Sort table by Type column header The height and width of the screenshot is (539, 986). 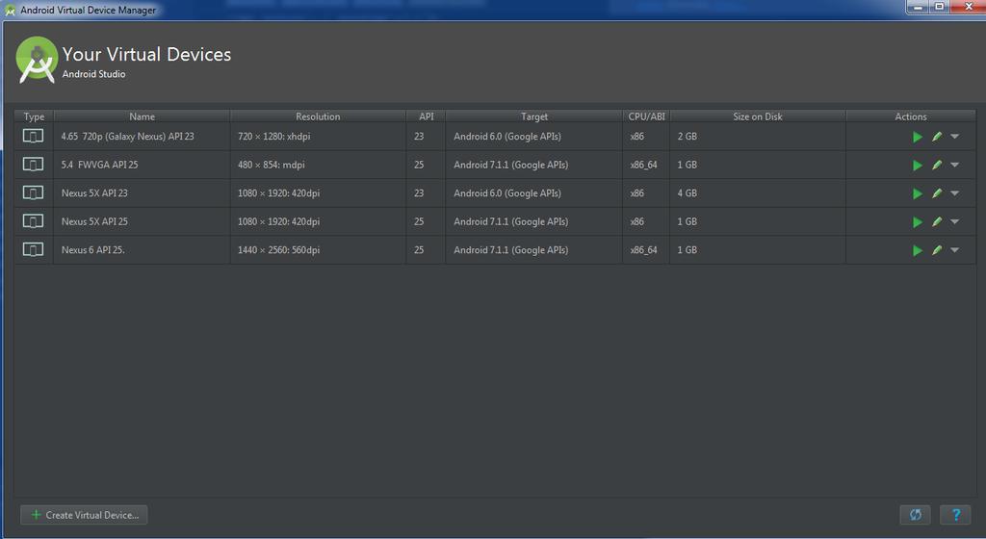[x=34, y=116]
